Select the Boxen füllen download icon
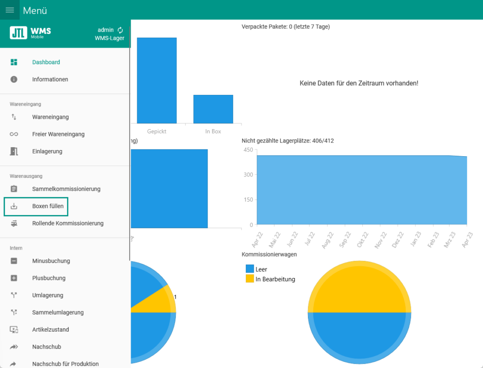This screenshot has height=368, width=483. 14,206
